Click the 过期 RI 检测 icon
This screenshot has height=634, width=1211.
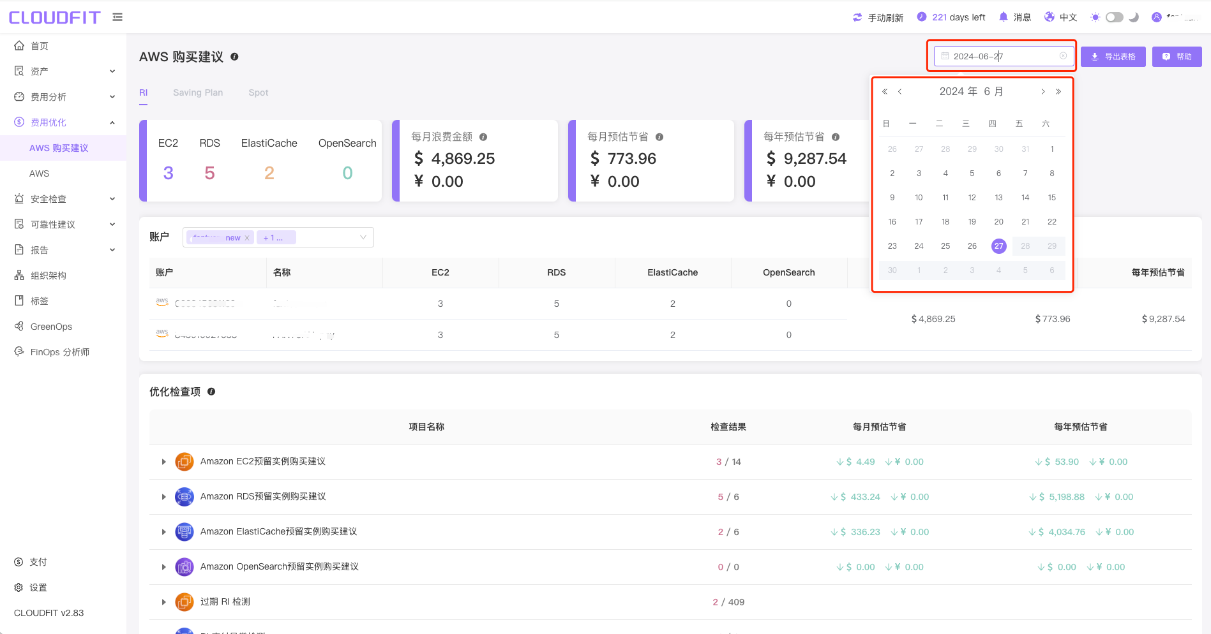[184, 602]
